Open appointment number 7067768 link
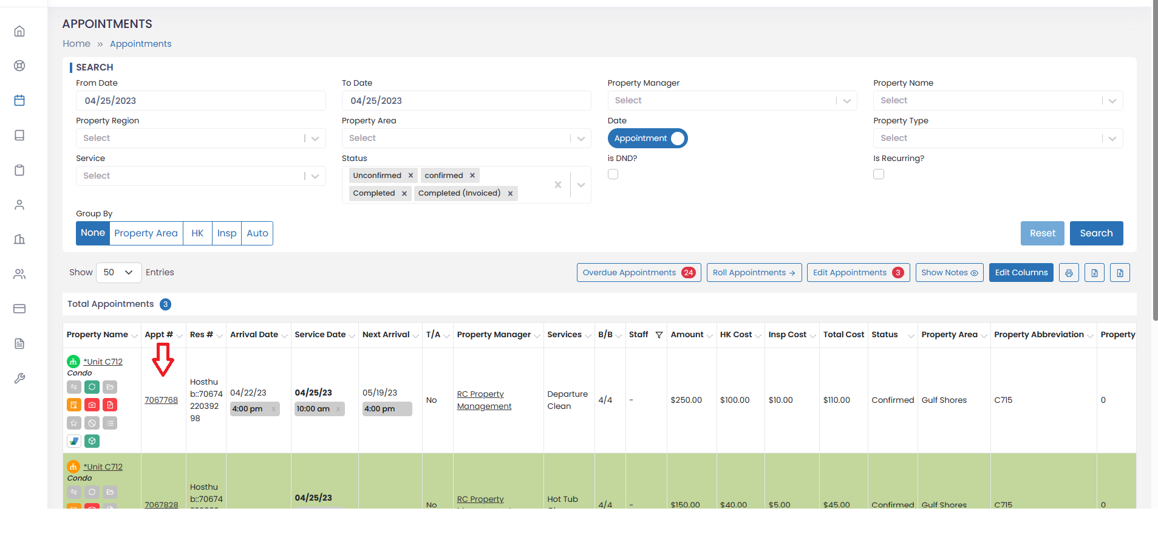The image size is (1158, 542). pyautogui.click(x=162, y=400)
